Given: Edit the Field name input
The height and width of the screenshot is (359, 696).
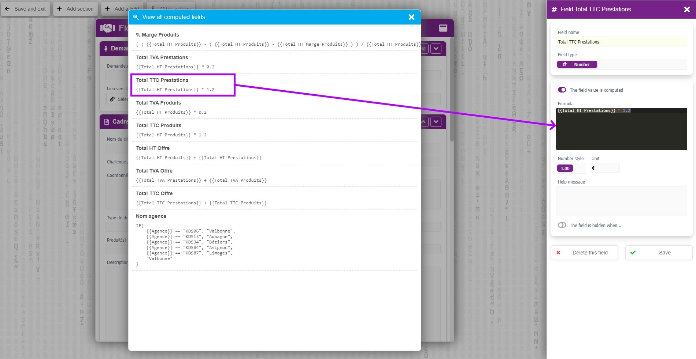Looking at the screenshot, I should coord(621,42).
